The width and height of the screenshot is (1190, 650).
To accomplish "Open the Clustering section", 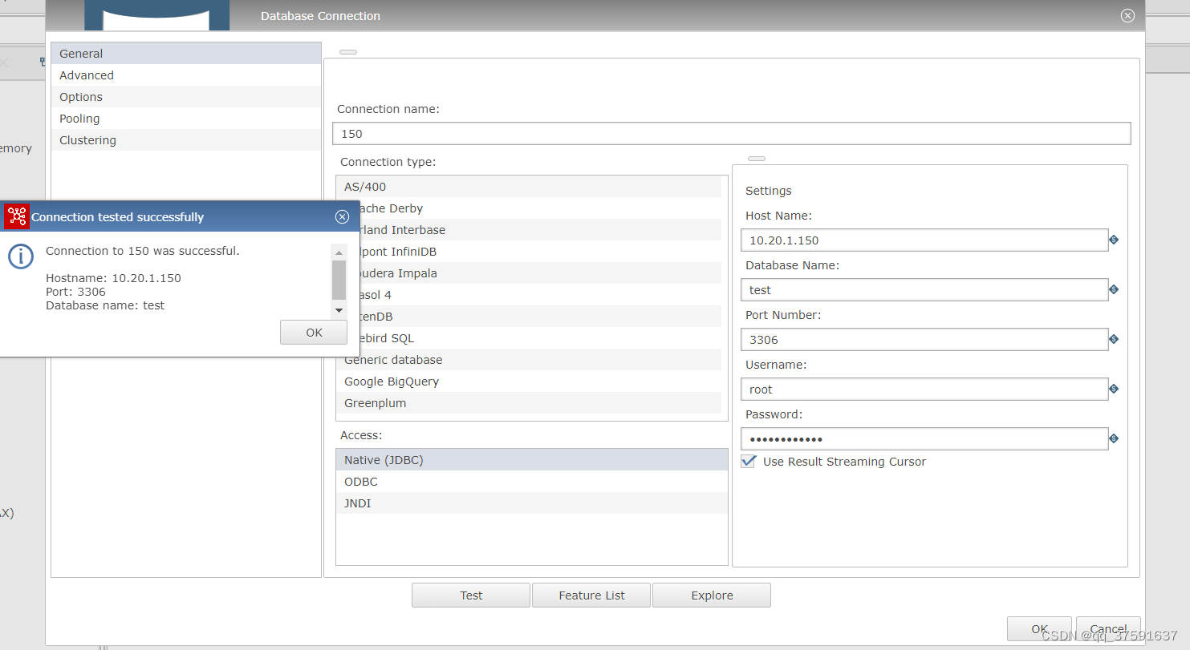I will [186, 140].
